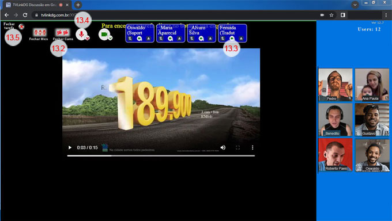Image resolution: width=392 pixels, height=221 pixels.
Task: Click eject arrow in Alvaro Silva card
Action: click(210, 39)
